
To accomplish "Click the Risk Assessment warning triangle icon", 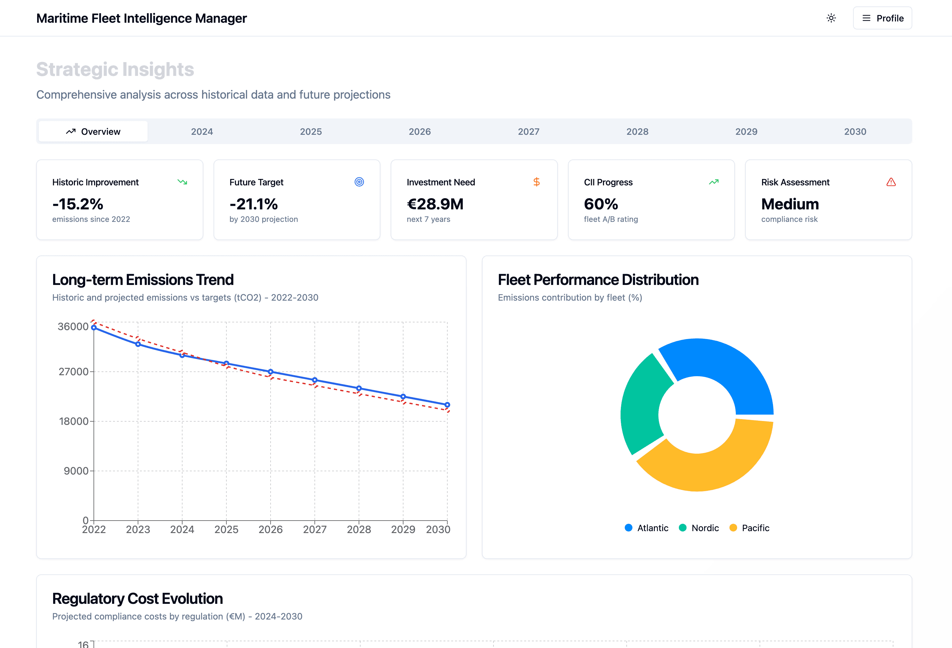I will 891,182.
